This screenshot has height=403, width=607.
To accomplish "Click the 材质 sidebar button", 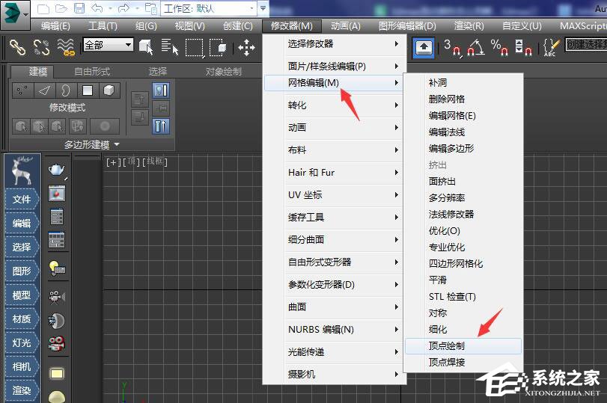I will click(22, 319).
